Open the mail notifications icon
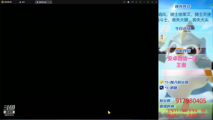213x120 pixels. [x=132, y=2]
